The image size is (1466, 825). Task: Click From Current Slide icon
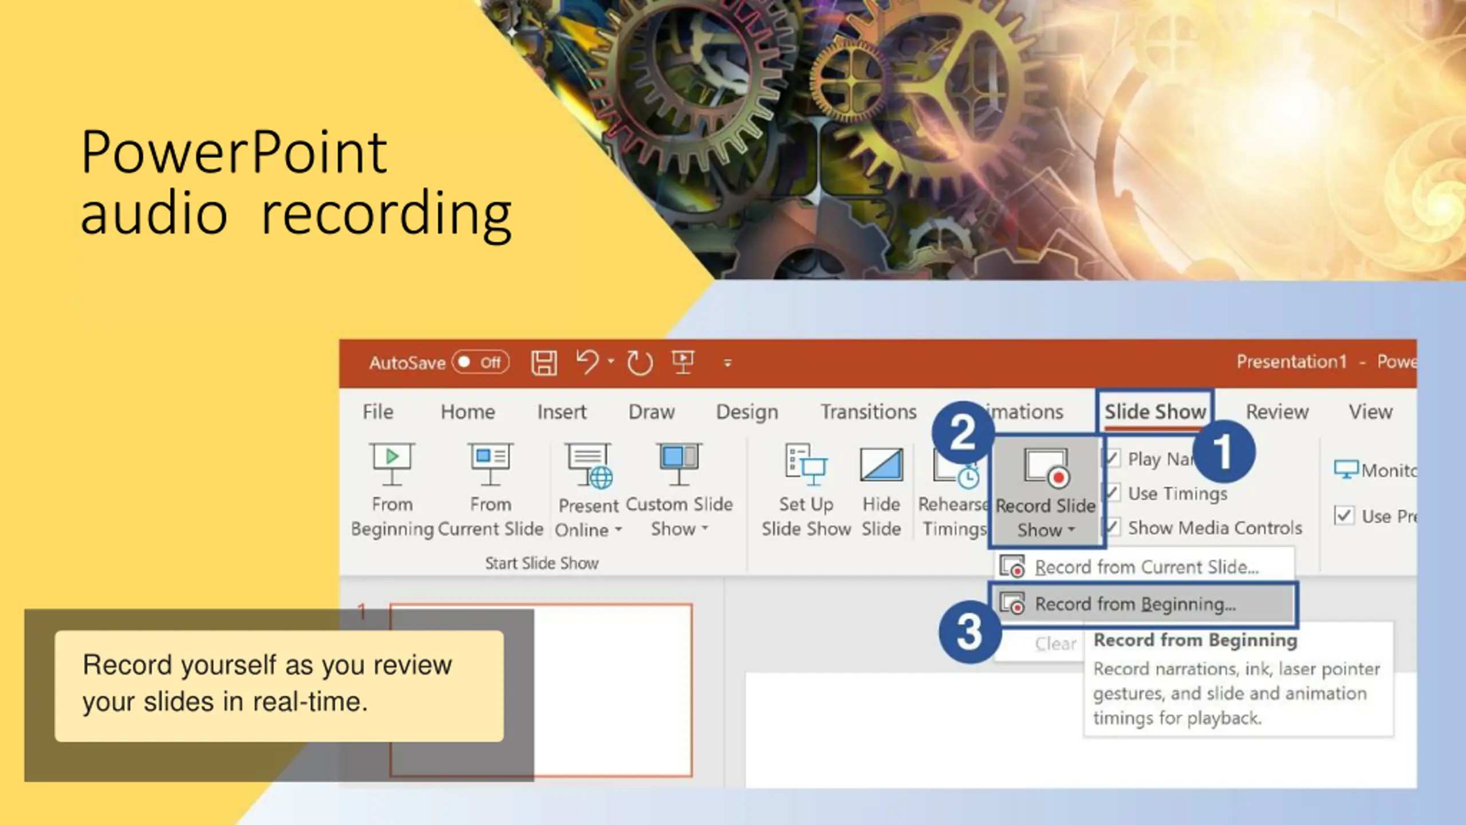pyautogui.click(x=490, y=464)
